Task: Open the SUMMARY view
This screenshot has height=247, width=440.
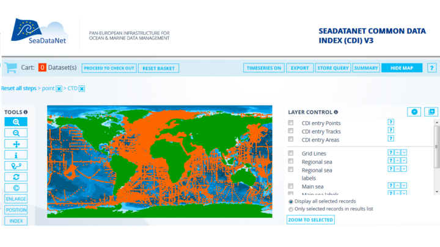Action: (x=366, y=68)
